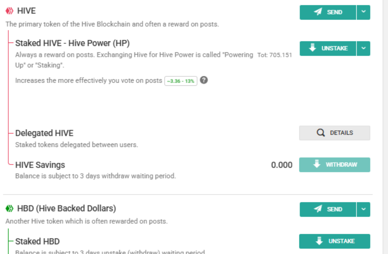The height and width of the screenshot is (254, 388).
Task: Click the down-arrow icon on HBD Unstake
Action: click(x=319, y=241)
